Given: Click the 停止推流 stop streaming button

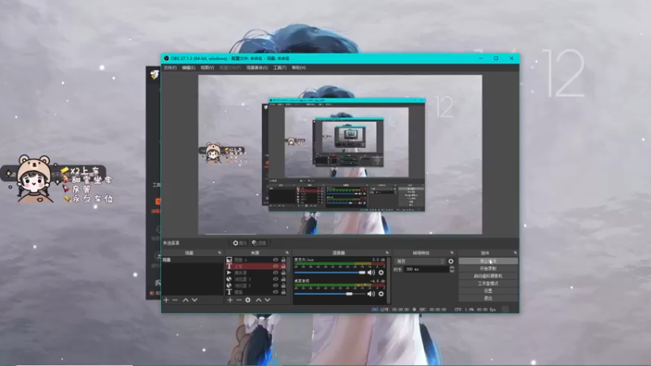Looking at the screenshot, I should click(487, 261).
